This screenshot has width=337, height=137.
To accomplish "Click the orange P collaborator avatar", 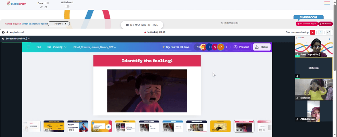I will [221, 47].
